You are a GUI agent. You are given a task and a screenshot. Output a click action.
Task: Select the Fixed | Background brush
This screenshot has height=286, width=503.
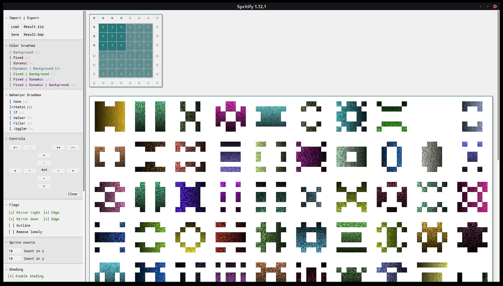click(x=32, y=74)
